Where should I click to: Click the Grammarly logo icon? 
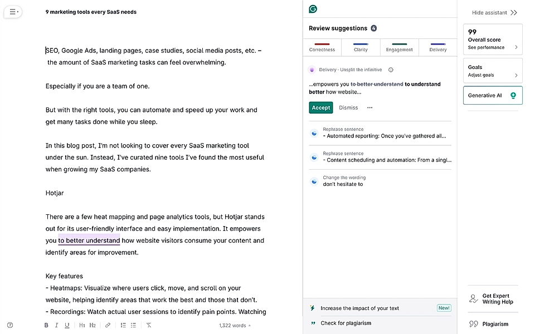(313, 9)
